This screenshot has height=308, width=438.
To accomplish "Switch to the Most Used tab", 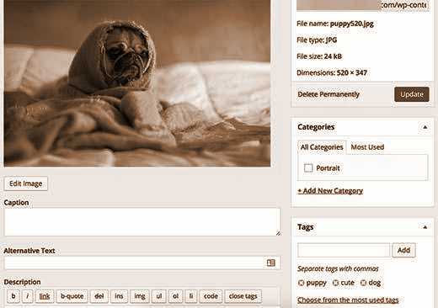I will (367, 147).
